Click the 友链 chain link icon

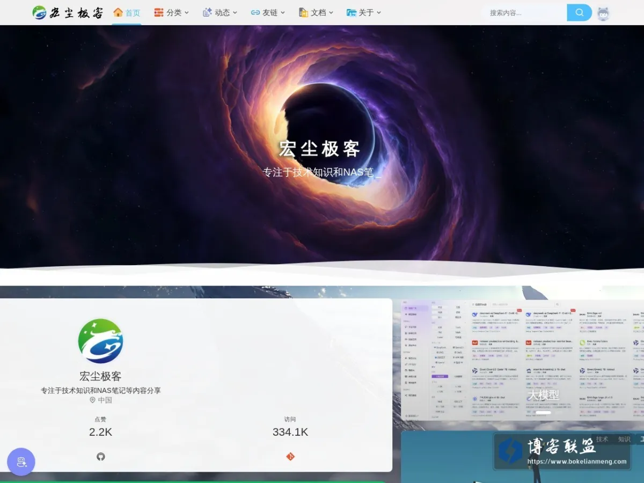tap(255, 12)
